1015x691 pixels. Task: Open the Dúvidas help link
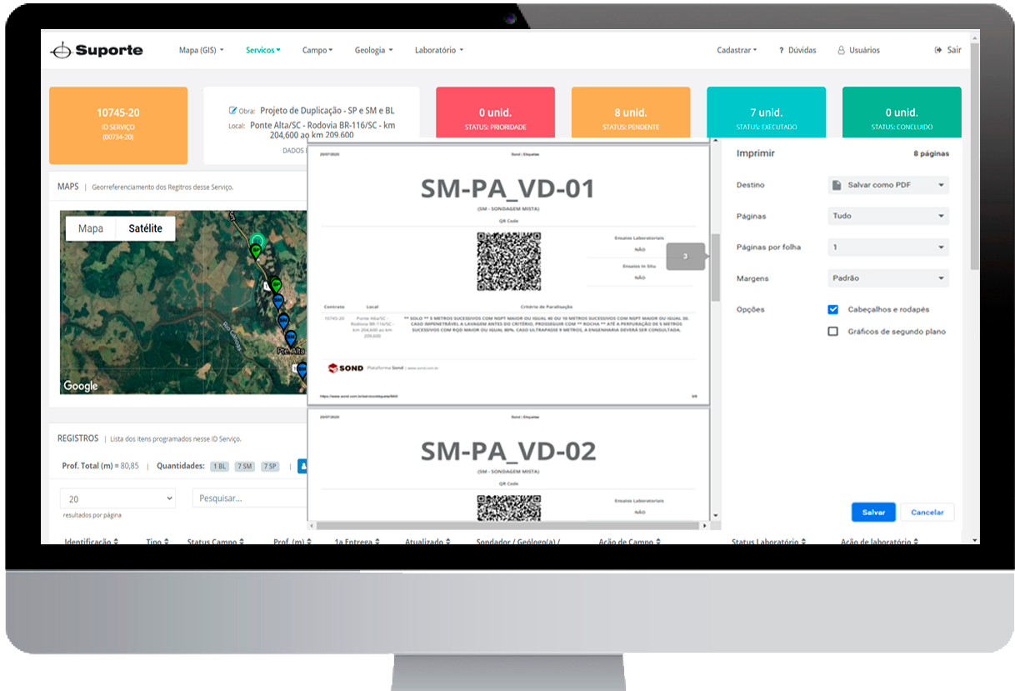[797, 50]
